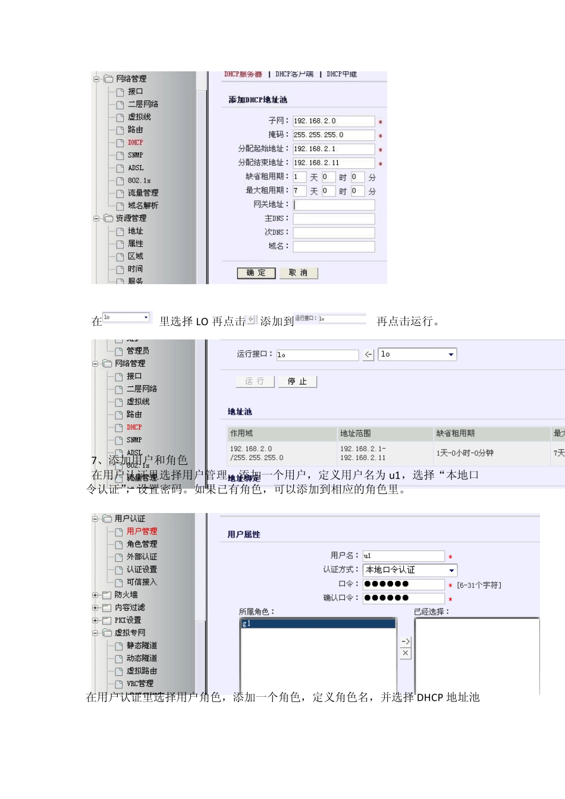Image resolution: width=565 pixels, height=799 pixels.
Task: Expand the 防火墙 tree node
Action: click(95, 594)
